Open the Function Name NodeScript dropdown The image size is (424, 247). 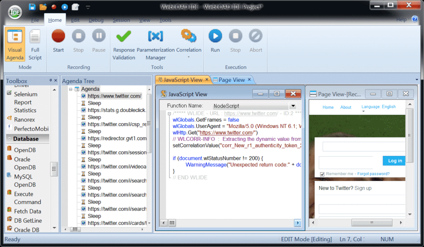[x=293, y=106]
